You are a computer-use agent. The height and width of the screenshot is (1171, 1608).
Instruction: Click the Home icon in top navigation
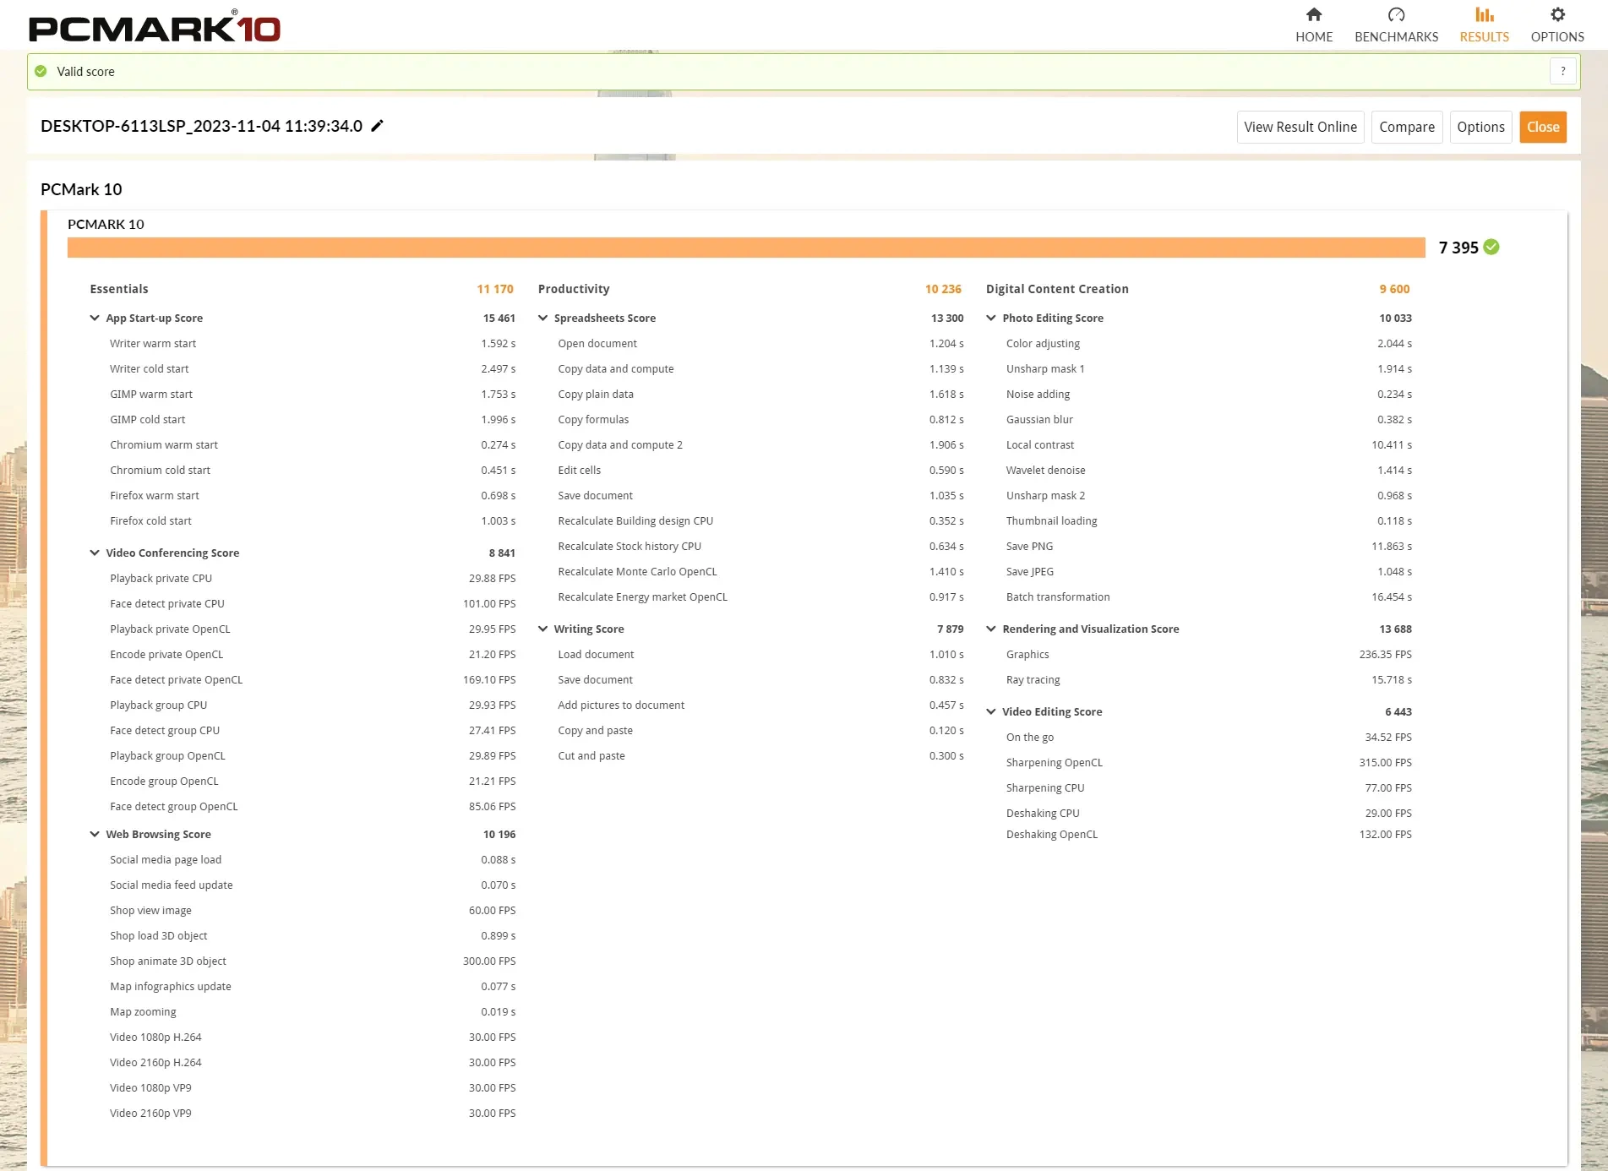point(1313,14)
